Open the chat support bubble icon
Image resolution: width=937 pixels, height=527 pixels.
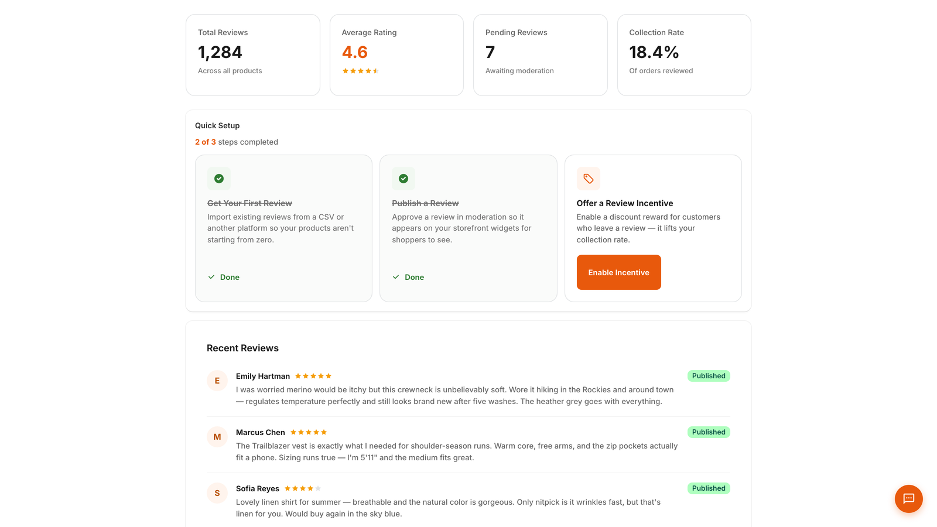(x=908, y=498)
